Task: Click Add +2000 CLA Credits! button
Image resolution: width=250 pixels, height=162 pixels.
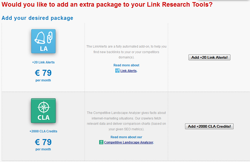Action: coord(209,127)
